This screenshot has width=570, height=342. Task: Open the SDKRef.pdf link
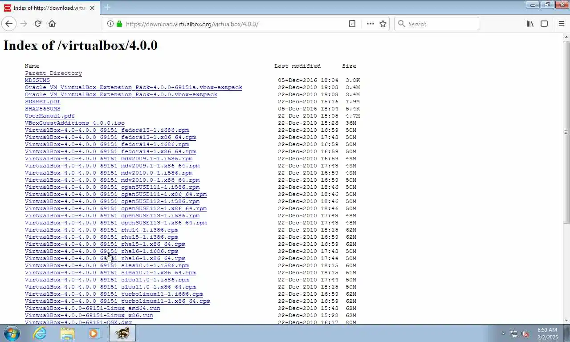pyautogui.click(x=43, y=102)
